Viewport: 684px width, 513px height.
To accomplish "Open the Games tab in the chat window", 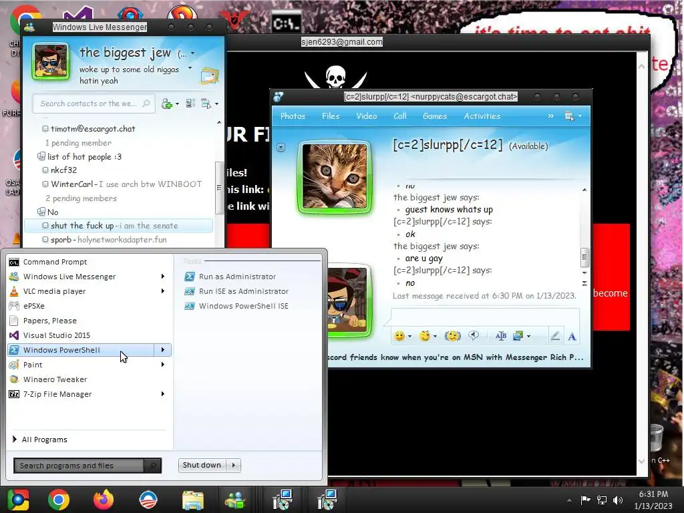I will 434,116.
